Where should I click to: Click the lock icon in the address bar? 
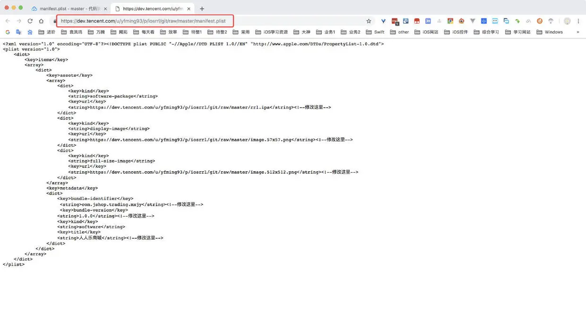[x=55, y=21]
